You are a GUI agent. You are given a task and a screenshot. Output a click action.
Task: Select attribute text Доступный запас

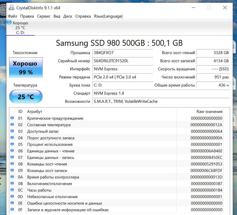pyautogui.click(x=43, y=131)
